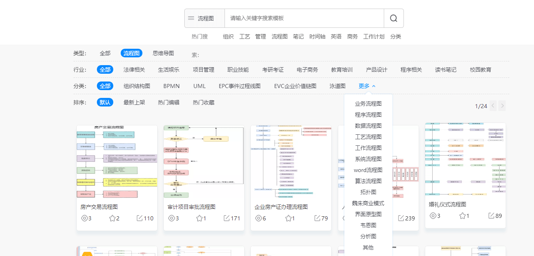This screenshot has height=256, width=534.
Task: Filter industry by 考研考证
Action: click(x=273, y=70)
